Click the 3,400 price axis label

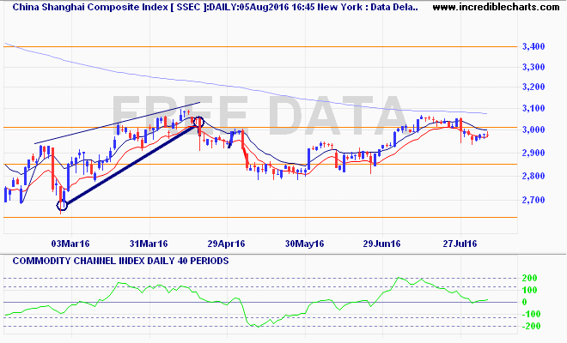[x=538, y=46]
